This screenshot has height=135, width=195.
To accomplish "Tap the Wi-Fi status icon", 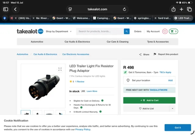I will pyautogui.click(x=177, y=3).
